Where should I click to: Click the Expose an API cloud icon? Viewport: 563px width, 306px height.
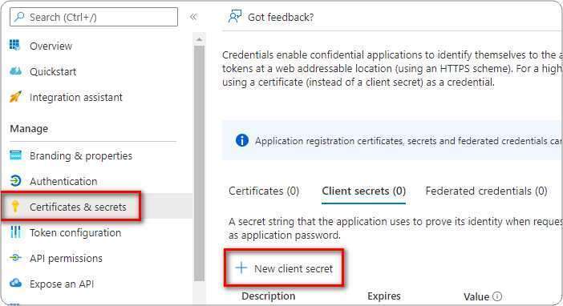(x=15, y=284)
